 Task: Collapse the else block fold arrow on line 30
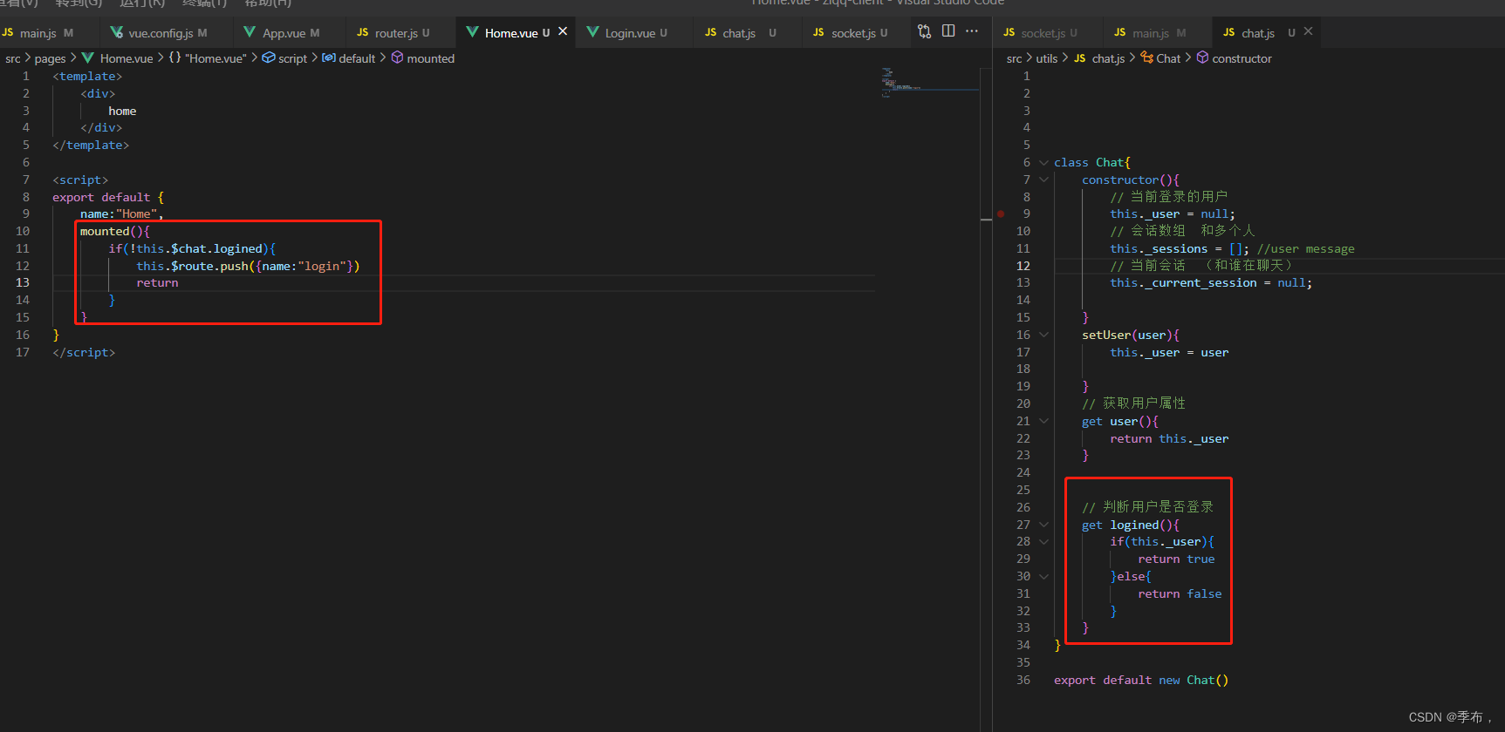point(1043,576)
